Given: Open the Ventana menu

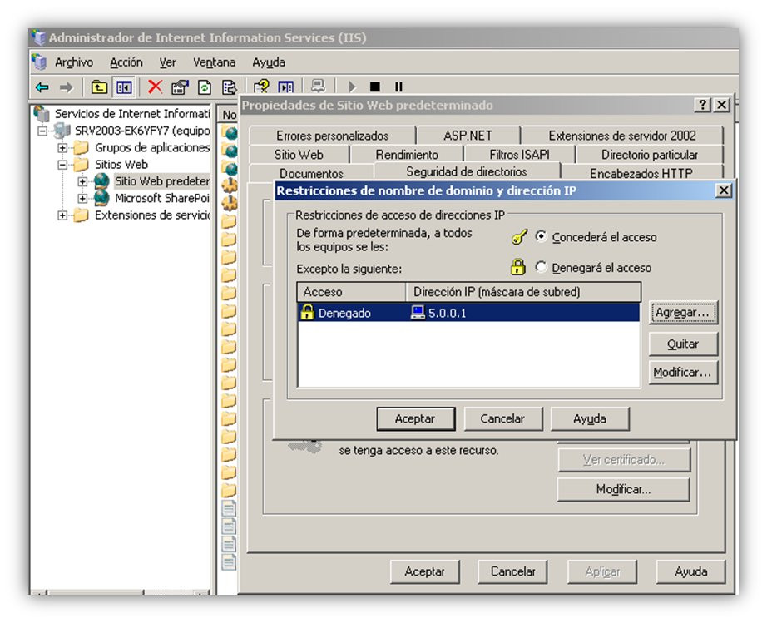Looking at the screenshot, I should coord(215,62).
